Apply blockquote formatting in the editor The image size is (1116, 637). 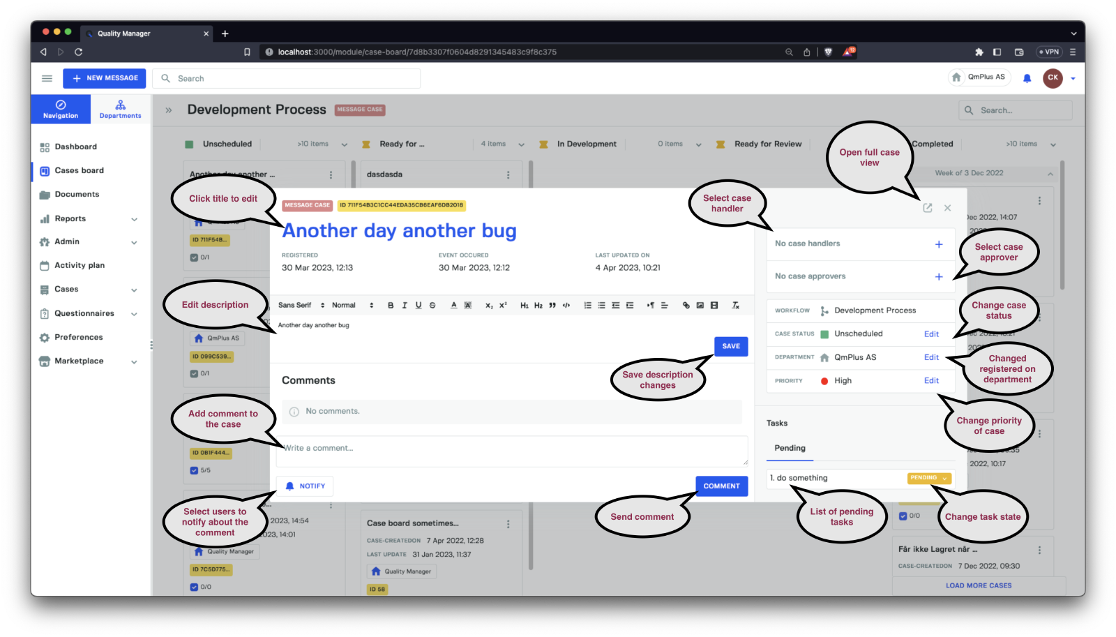[x=552, y=306]
